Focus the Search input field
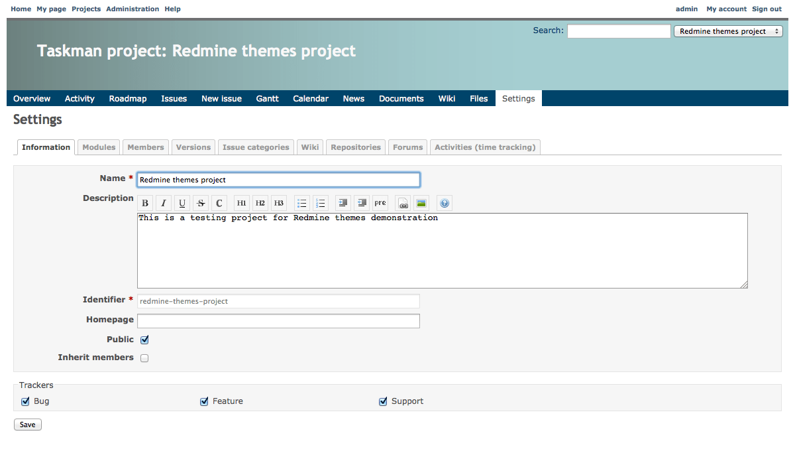The image size is (795, 455). [619, 31]
